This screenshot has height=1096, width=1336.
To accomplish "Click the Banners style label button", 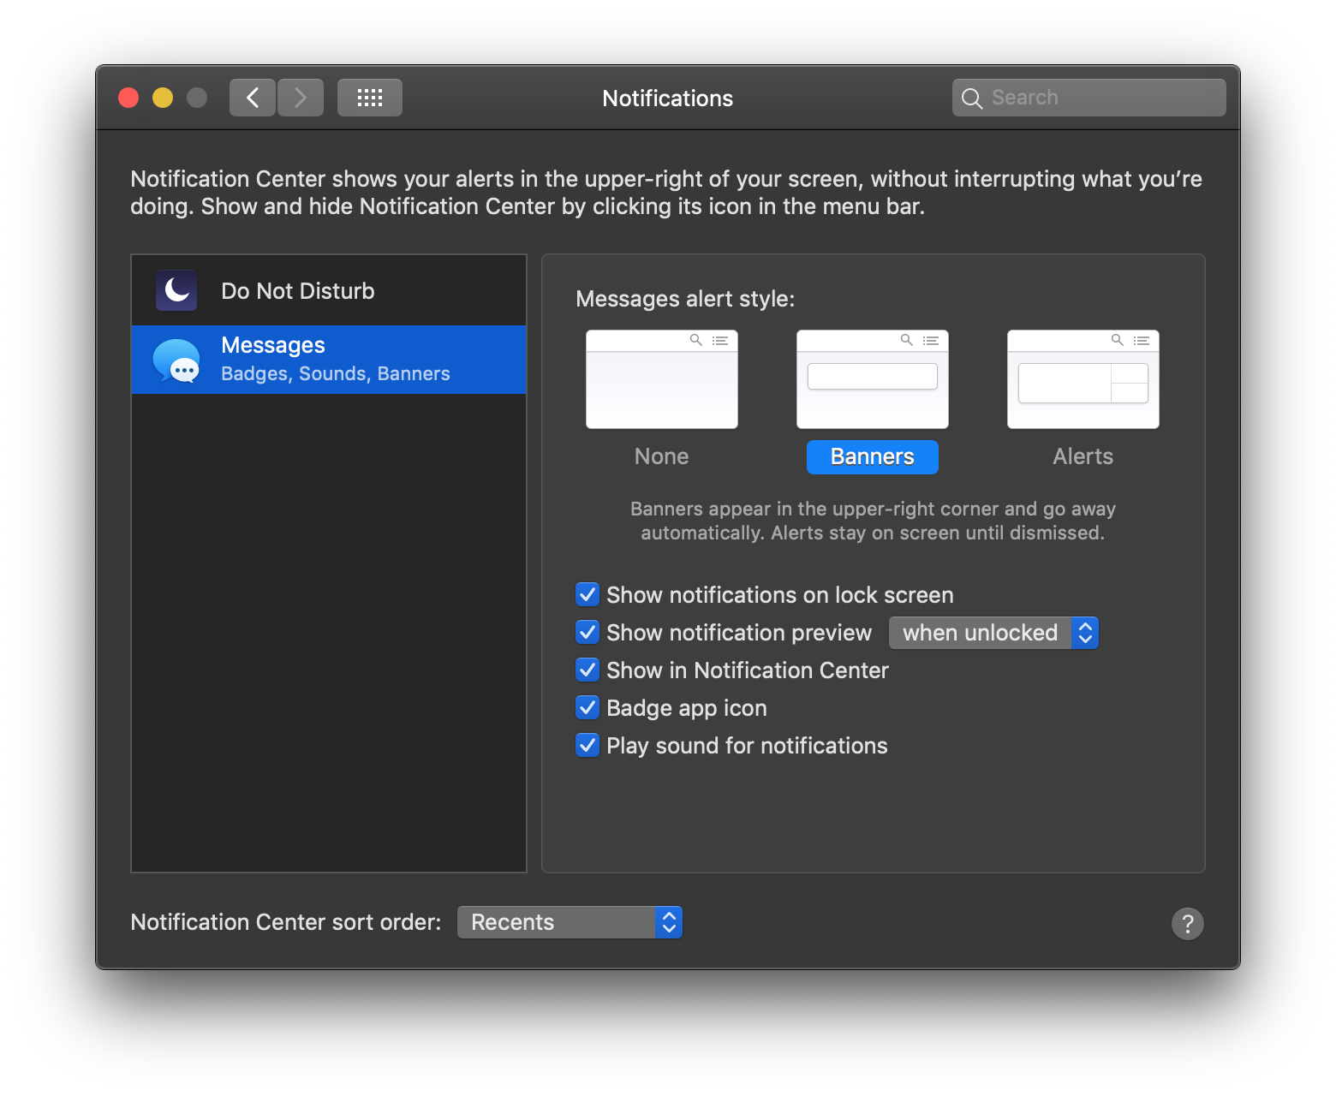I will pyautogui.click(x=872, y=457).
